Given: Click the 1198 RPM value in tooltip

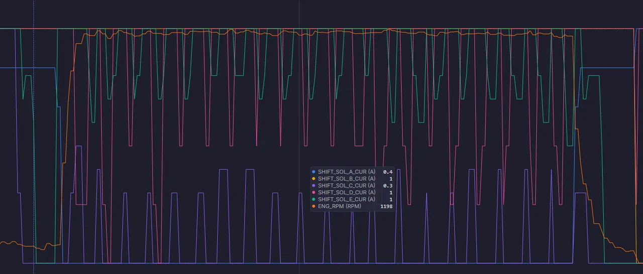Looking at the screenshot, I should click(386, 206).
